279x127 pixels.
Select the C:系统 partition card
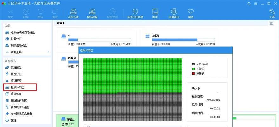(x=180, y=39)
